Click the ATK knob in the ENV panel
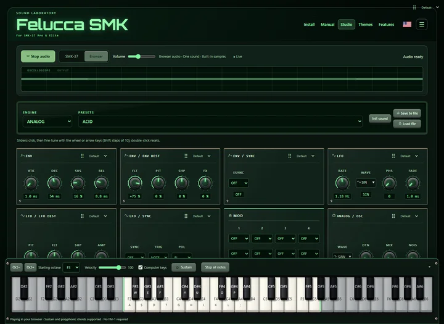Viewport: 444px width, 324px height. tap(31, 183)
